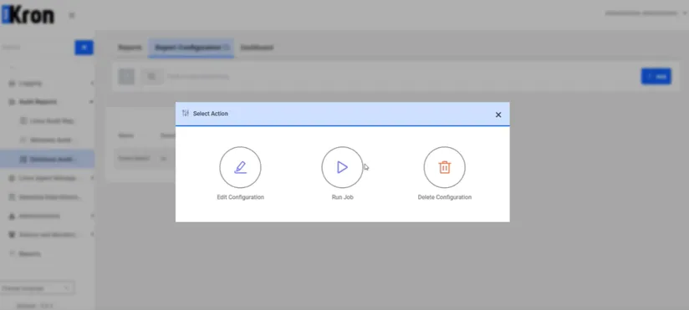Click the blue search button in the sidebar

(x=84, y=48)
